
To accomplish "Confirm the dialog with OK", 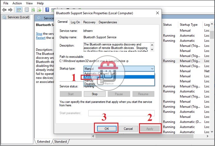I will 107,129.
